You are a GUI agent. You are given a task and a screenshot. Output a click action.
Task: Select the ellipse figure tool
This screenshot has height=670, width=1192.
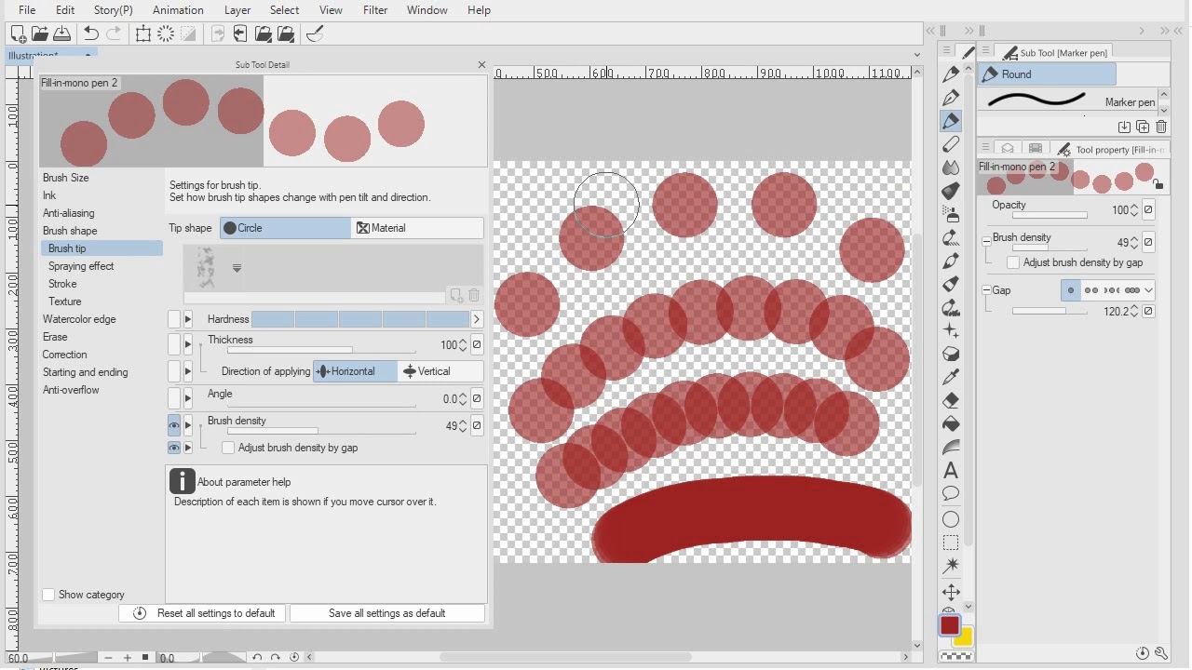951,519
